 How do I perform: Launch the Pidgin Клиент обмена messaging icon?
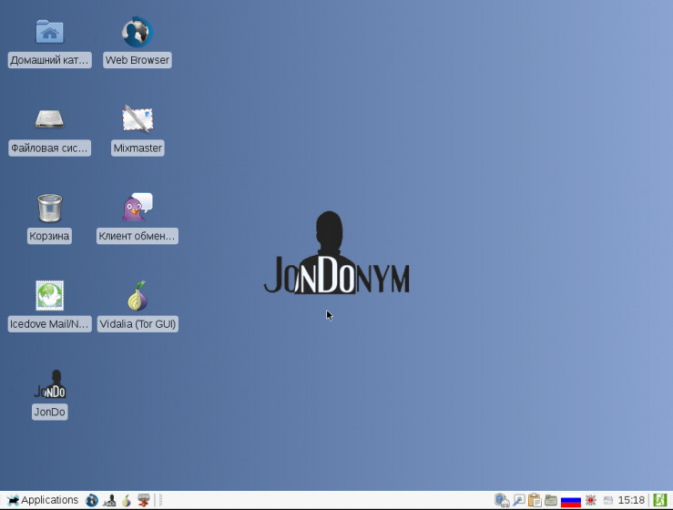pyautogui.click(x=138, y=207)
